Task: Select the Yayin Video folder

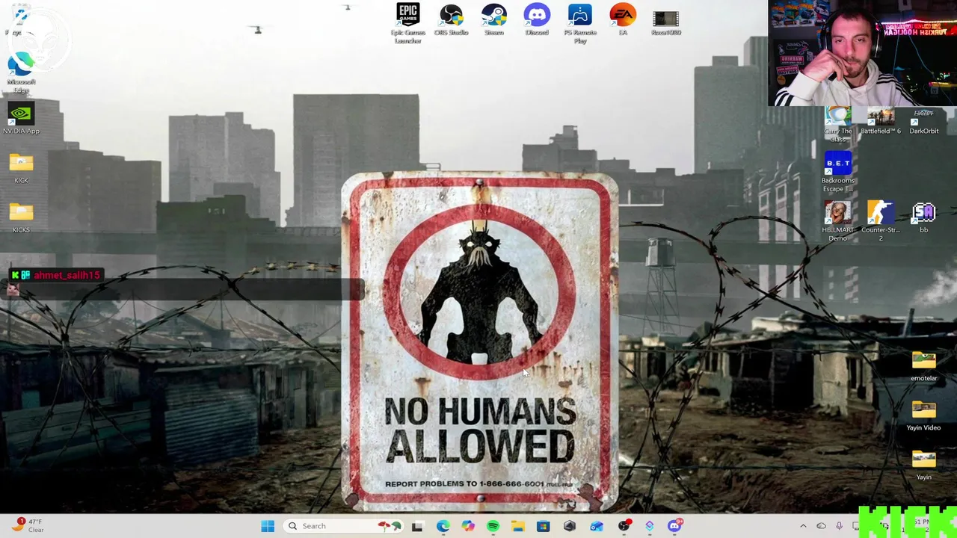Action: [x=924, y=415]
